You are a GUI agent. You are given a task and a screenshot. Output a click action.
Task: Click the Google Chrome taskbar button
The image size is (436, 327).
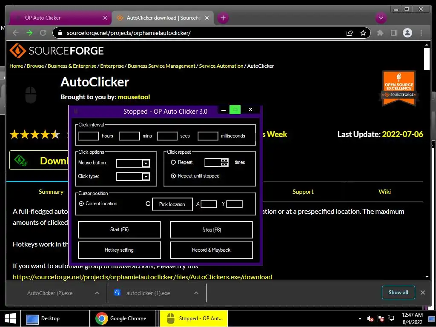[123, 318]
